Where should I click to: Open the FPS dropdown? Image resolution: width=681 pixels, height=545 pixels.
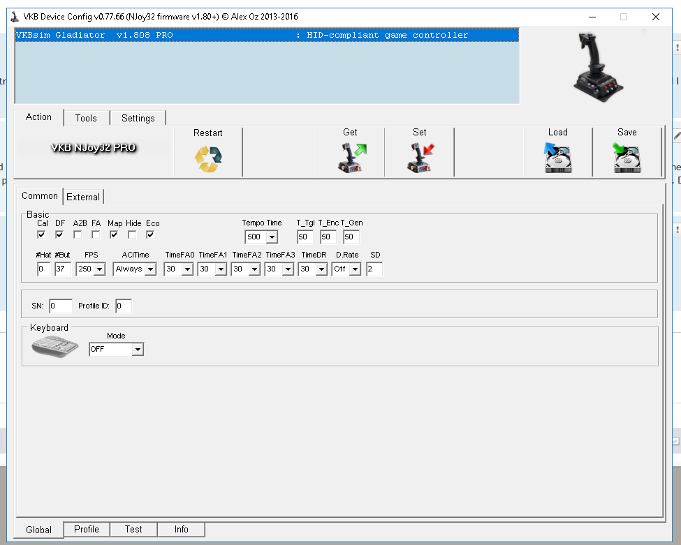[x=99, y=269]
